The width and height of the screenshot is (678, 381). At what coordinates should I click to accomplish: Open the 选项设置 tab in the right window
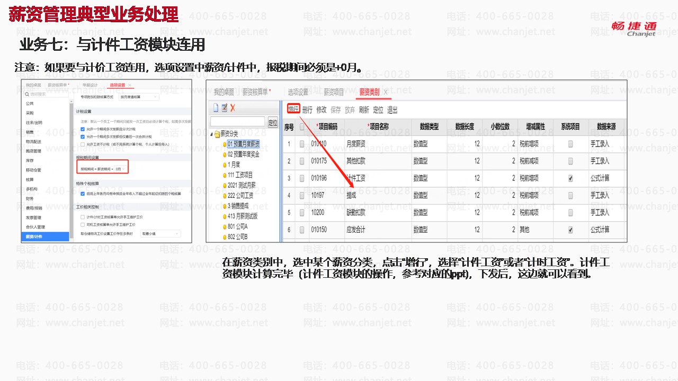pyautogui.click(x=298, y=92)
